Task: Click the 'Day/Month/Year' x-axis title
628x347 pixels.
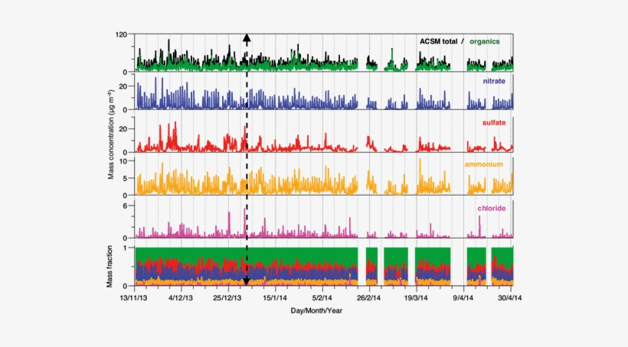Action: [x=316, y=310]
